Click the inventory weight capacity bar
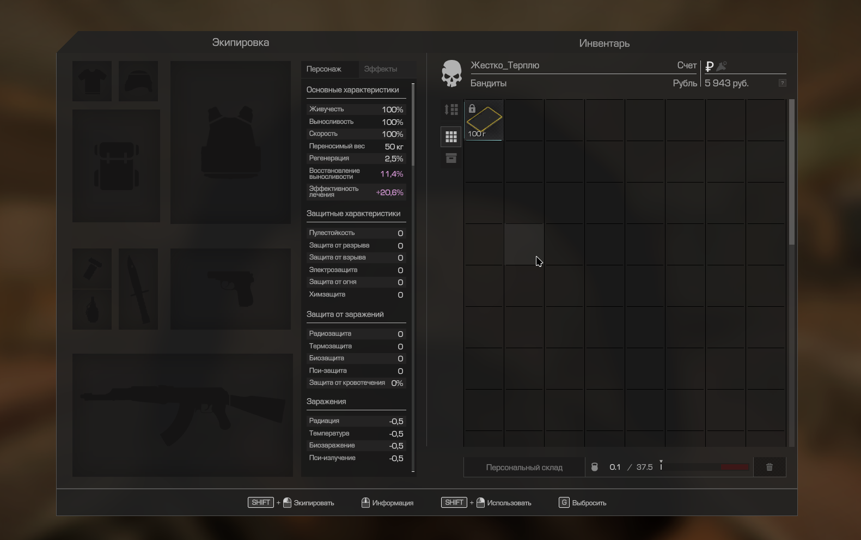The image size is (861, 540). point(705,467)
